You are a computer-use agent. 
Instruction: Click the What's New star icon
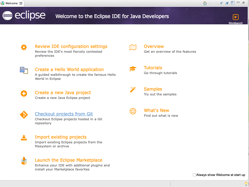(133, 111)
